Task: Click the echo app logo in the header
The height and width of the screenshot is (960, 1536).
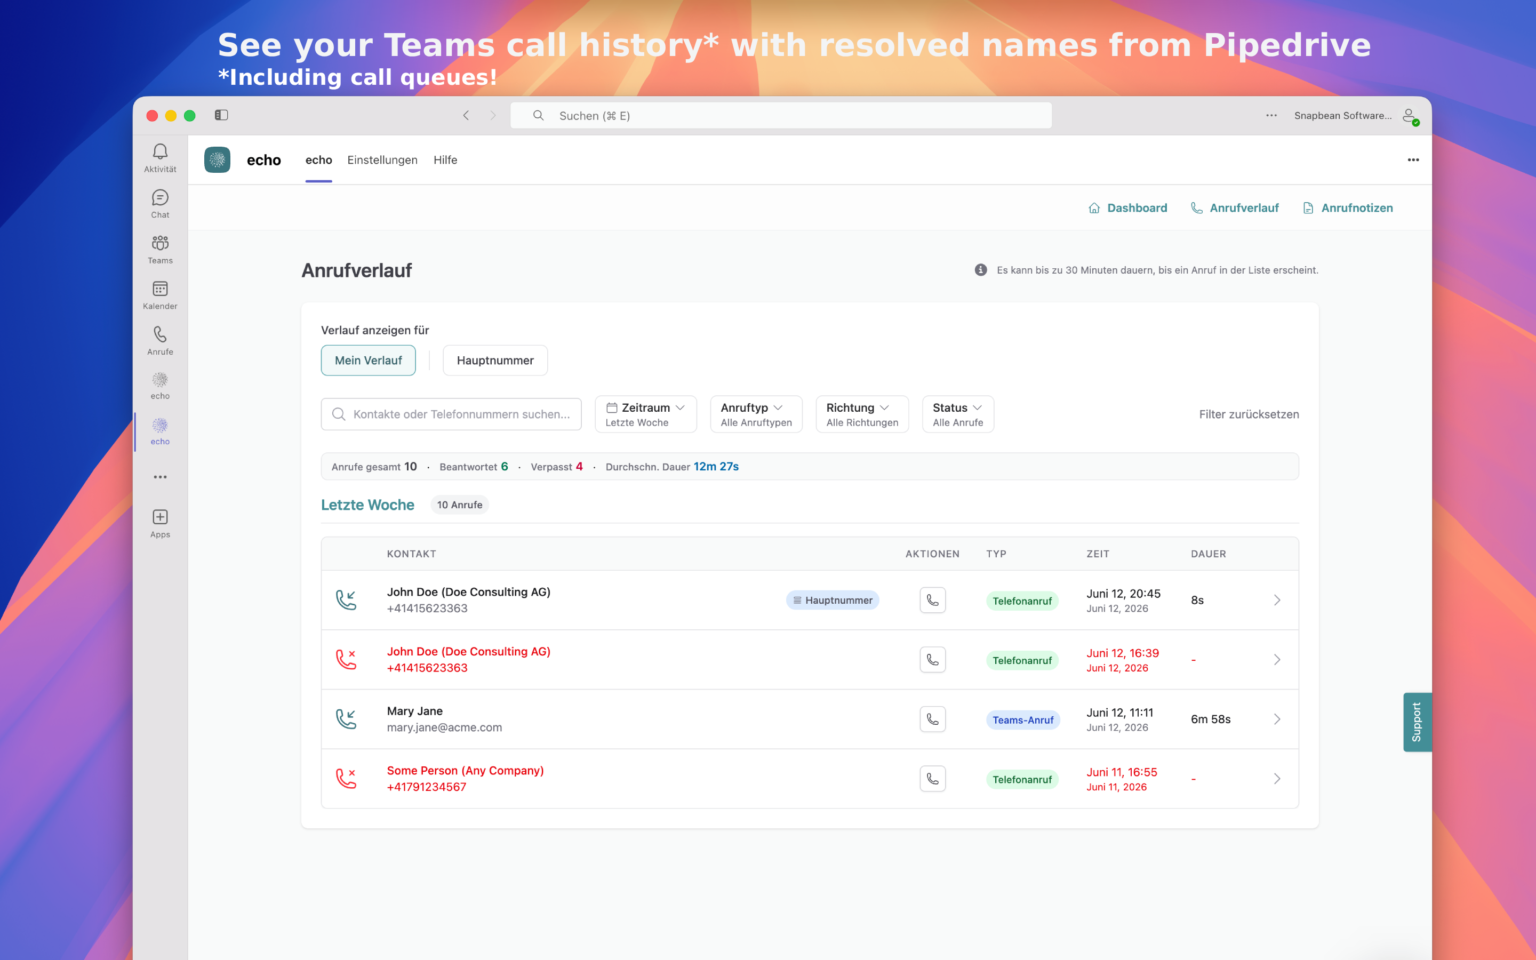Action: 217,160
